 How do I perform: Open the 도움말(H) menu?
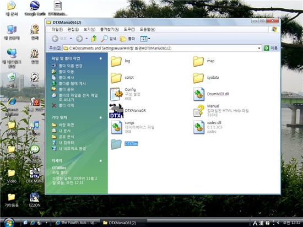click(x=148, y=30)
